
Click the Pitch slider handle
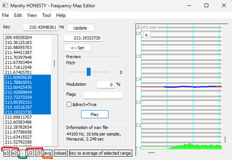[x=89, y=72]
